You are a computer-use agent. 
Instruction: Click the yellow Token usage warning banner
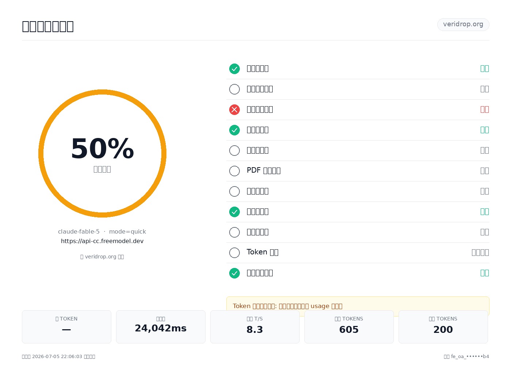[x=358, y=306]
